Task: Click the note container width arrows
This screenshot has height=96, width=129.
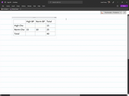Action: pyautogui.click(x=55, y=18)
